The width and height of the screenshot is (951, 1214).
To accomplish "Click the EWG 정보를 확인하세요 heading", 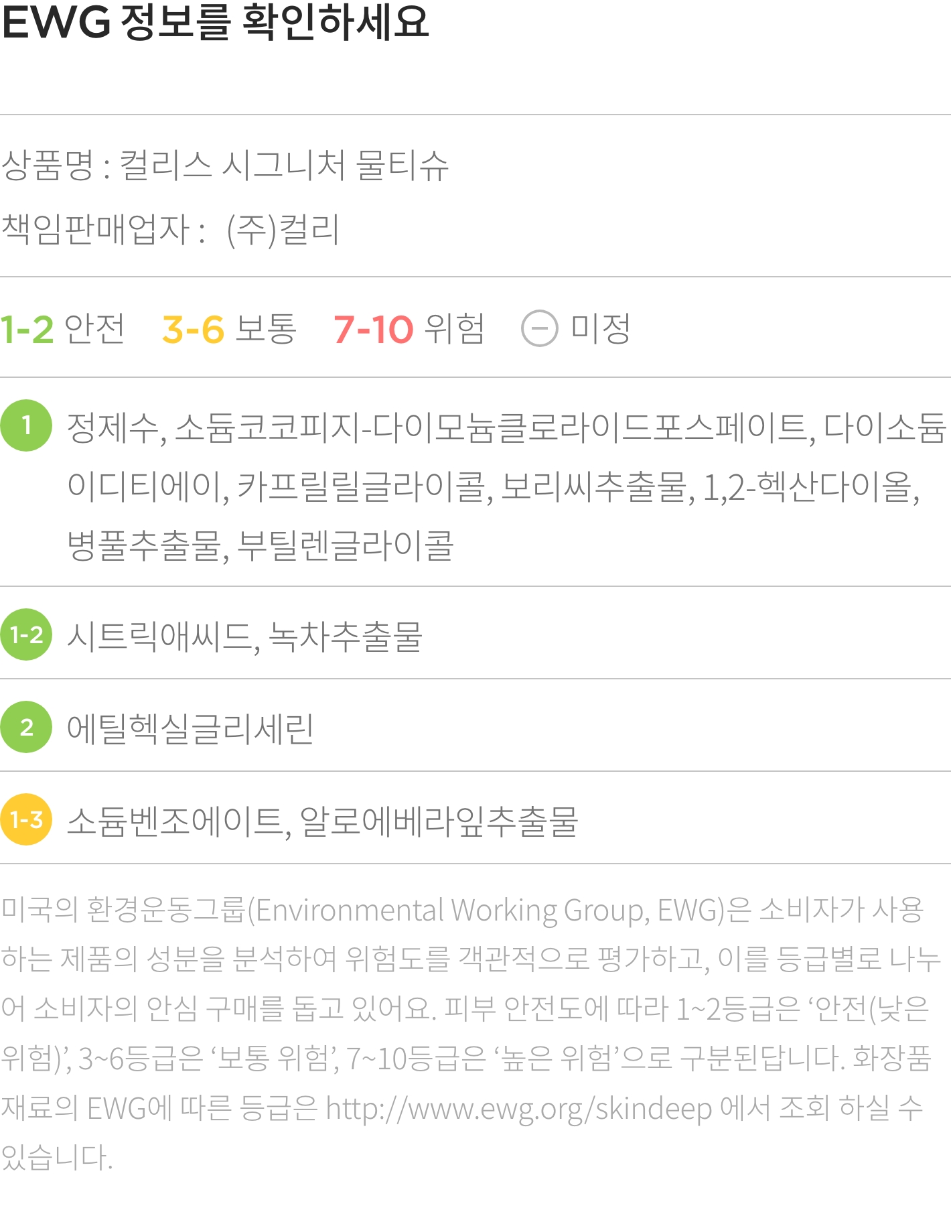I will (215, 21).
